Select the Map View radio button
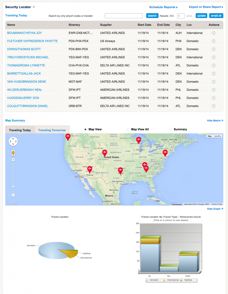The width and height of the screenshot is (228, 294). 85,129
